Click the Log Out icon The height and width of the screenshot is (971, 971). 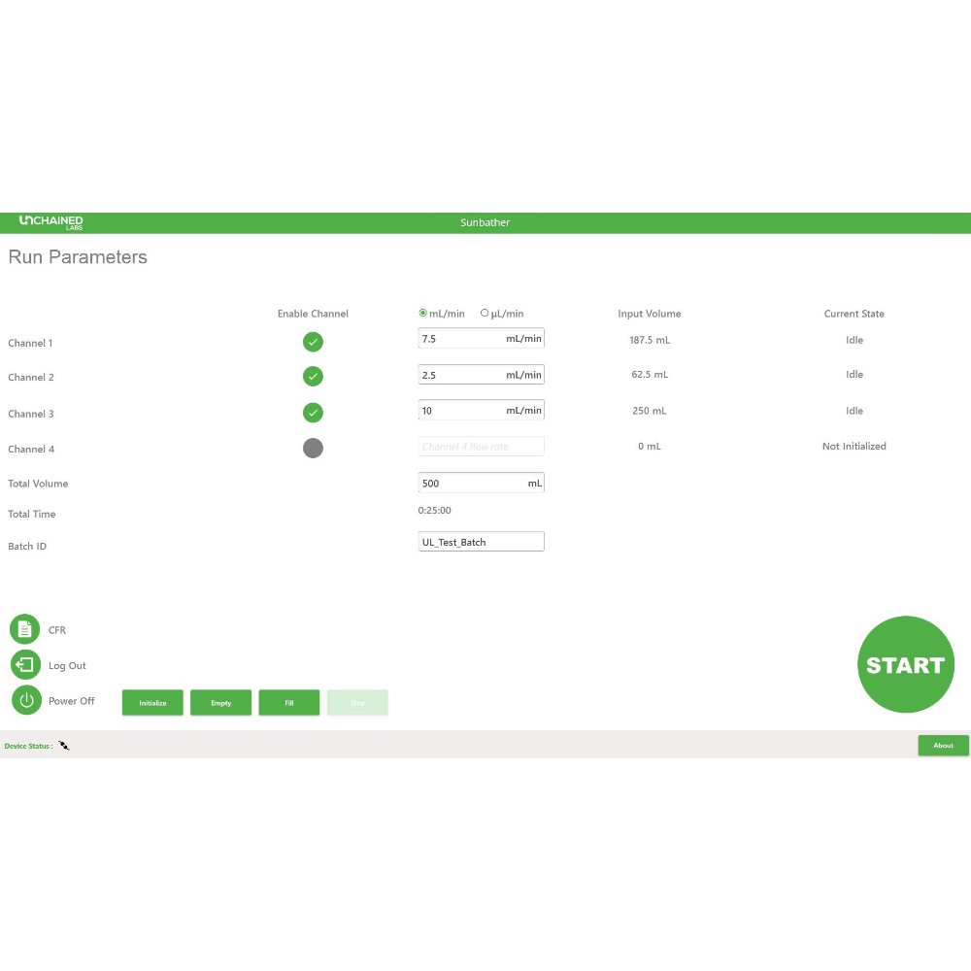[25, 665]
